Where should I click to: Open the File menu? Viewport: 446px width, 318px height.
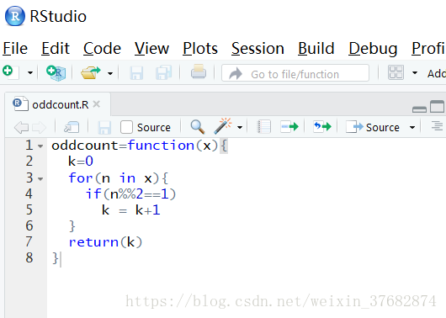point(15,48)
